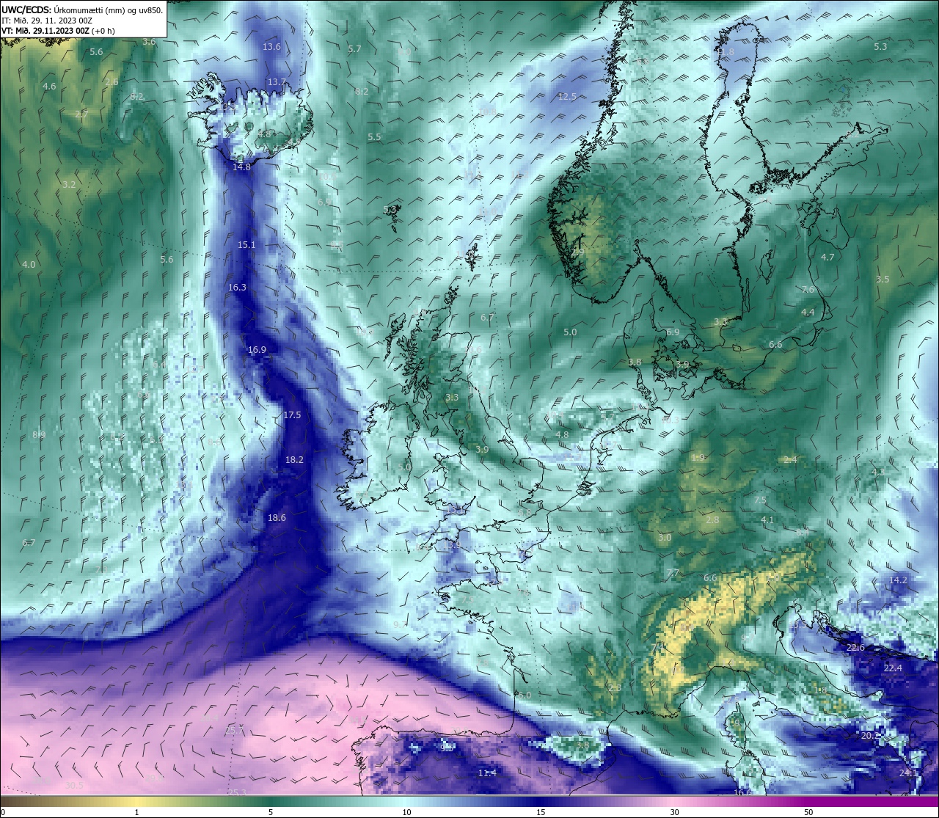
Task: Click the 14.8 value south of Iceland
Action: [x=241, y=167]
